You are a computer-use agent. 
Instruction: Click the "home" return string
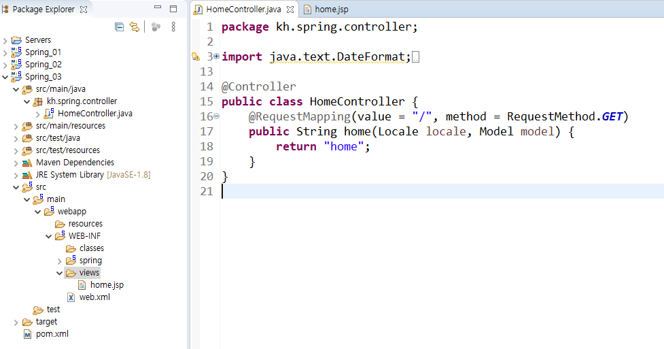[x=343, y=147]
